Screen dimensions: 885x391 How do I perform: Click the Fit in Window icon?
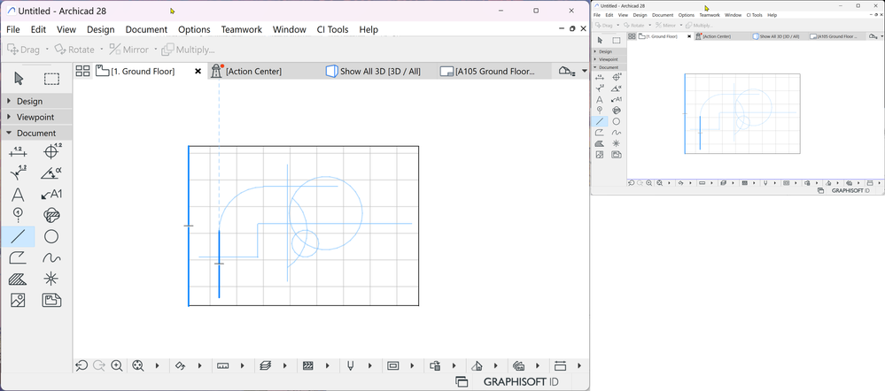point(138,365)
